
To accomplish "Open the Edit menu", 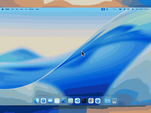I will [17, 9].
